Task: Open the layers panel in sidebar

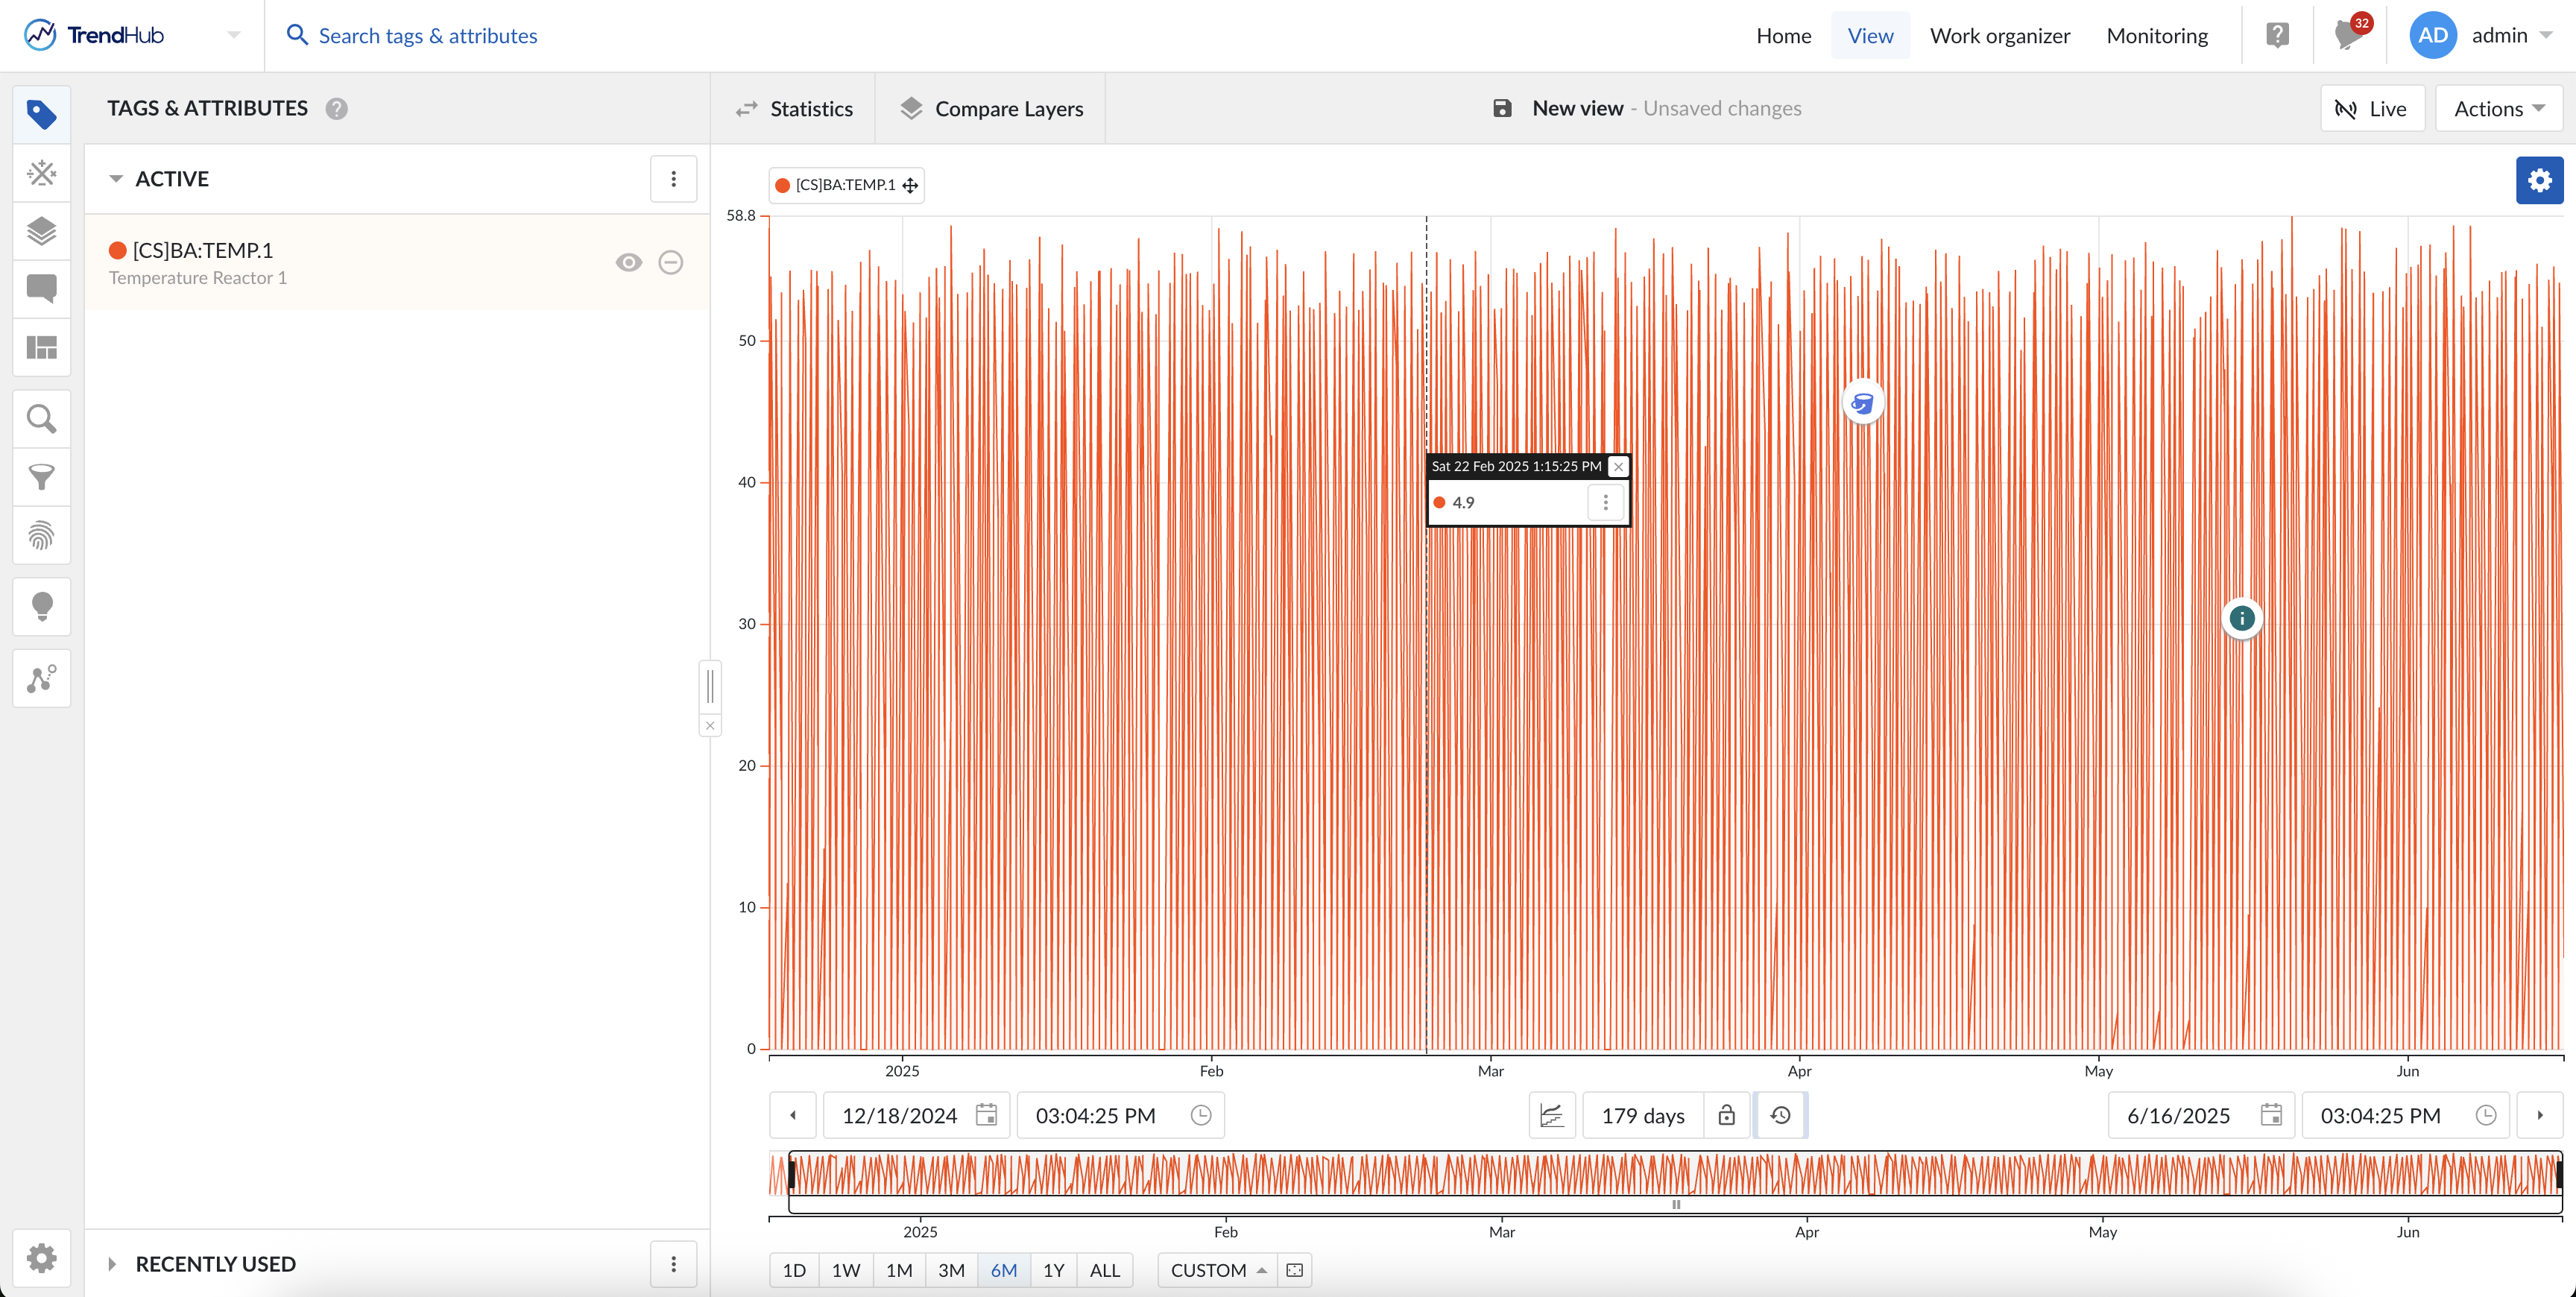Action: 41,231
